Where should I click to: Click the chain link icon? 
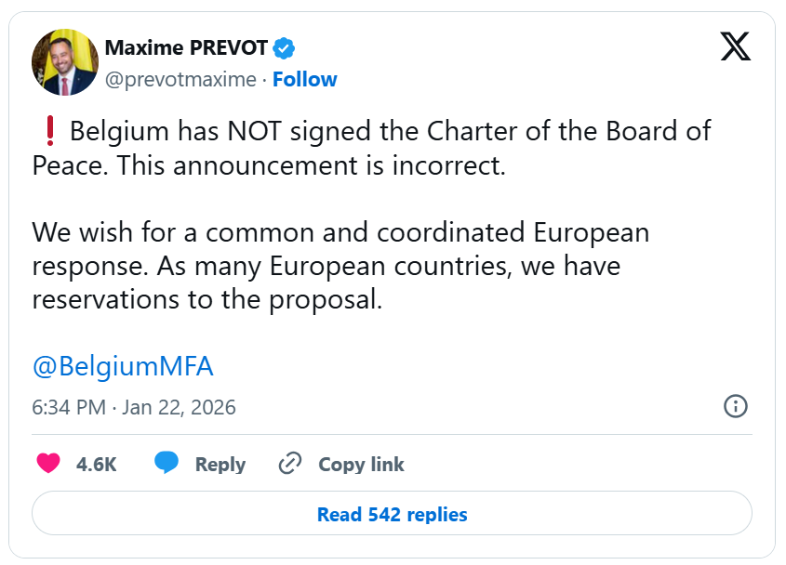pyautogui.click(x=291, y=464)
